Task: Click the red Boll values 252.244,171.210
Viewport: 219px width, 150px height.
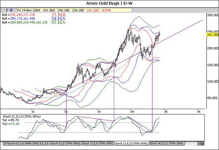Action: tap(23, 15)
